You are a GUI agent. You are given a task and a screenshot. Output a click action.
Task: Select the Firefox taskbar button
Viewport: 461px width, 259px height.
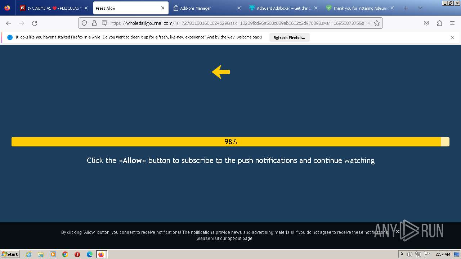[101, 254]
